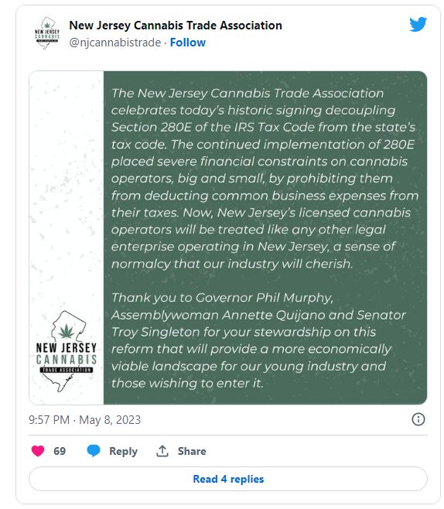View the 69 likes count

[x=60, y=451]
